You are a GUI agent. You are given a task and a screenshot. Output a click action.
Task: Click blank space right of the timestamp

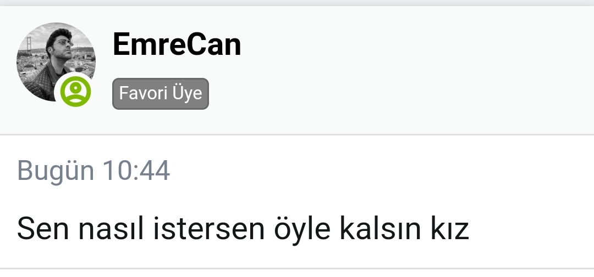pyautogui.click(x=379, y=171)
